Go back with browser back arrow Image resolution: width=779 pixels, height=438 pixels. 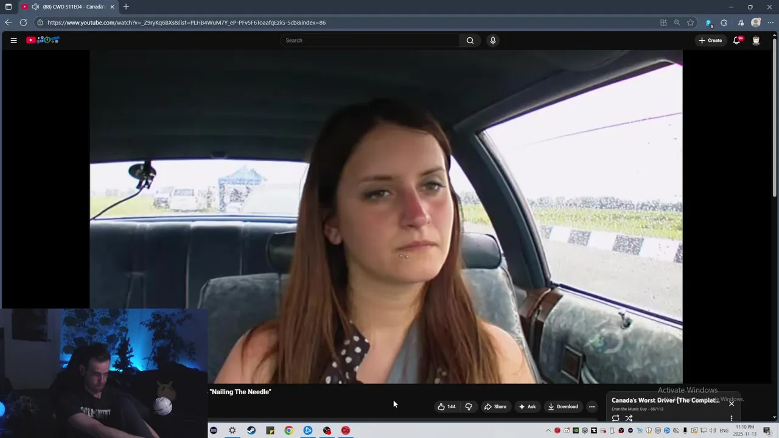pyautogui.click(x=8, y=23)
